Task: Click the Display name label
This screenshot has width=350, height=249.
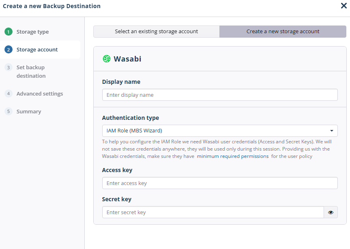Action: [x=121, y=82]
